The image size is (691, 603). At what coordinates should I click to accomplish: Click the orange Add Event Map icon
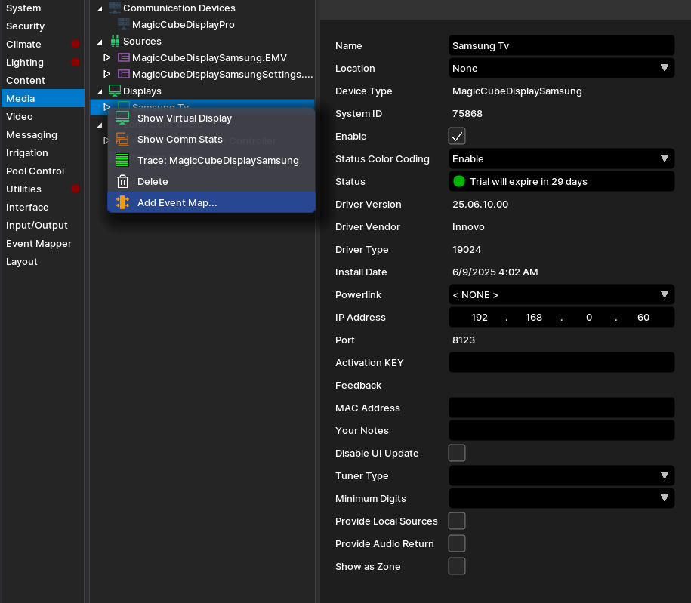point(122,202)
